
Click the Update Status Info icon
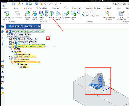7,13
